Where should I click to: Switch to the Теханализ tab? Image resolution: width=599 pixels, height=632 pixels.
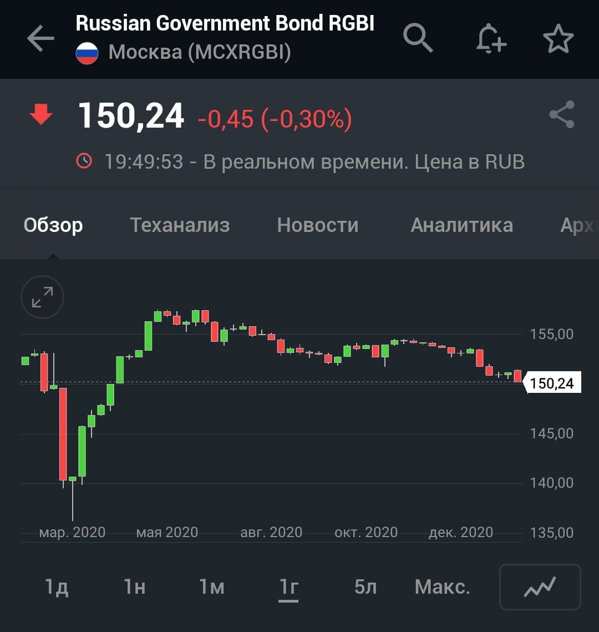click(x=180, y=225)
